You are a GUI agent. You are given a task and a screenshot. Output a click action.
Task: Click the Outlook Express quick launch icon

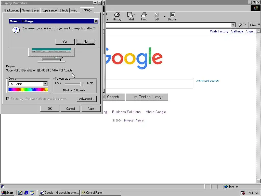tap(32, 193)
